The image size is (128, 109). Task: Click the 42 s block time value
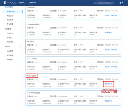click(36, 62)
